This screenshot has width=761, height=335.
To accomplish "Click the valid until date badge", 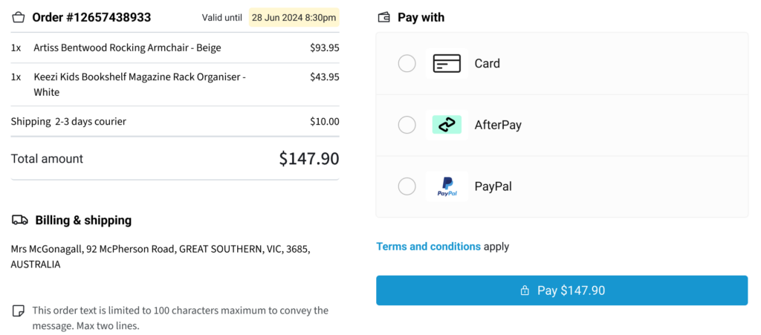I will [x=294, y=18].
